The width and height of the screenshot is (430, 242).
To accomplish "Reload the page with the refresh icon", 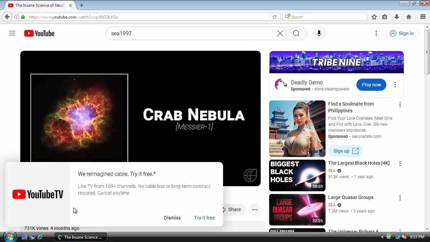I will click(274, 17).
